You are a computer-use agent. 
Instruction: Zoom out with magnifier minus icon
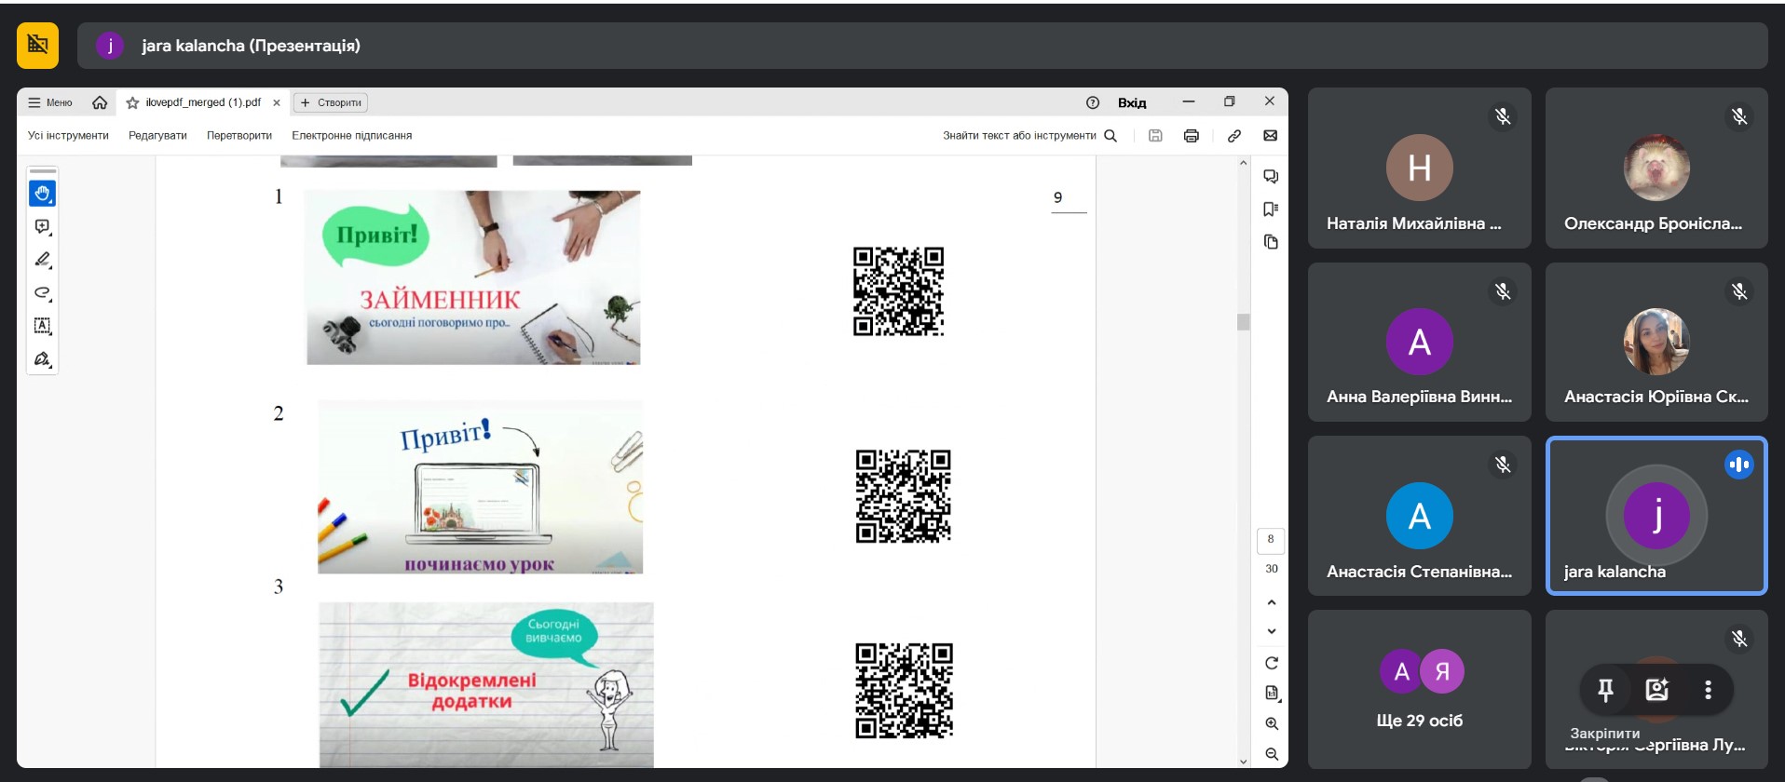1272,754
